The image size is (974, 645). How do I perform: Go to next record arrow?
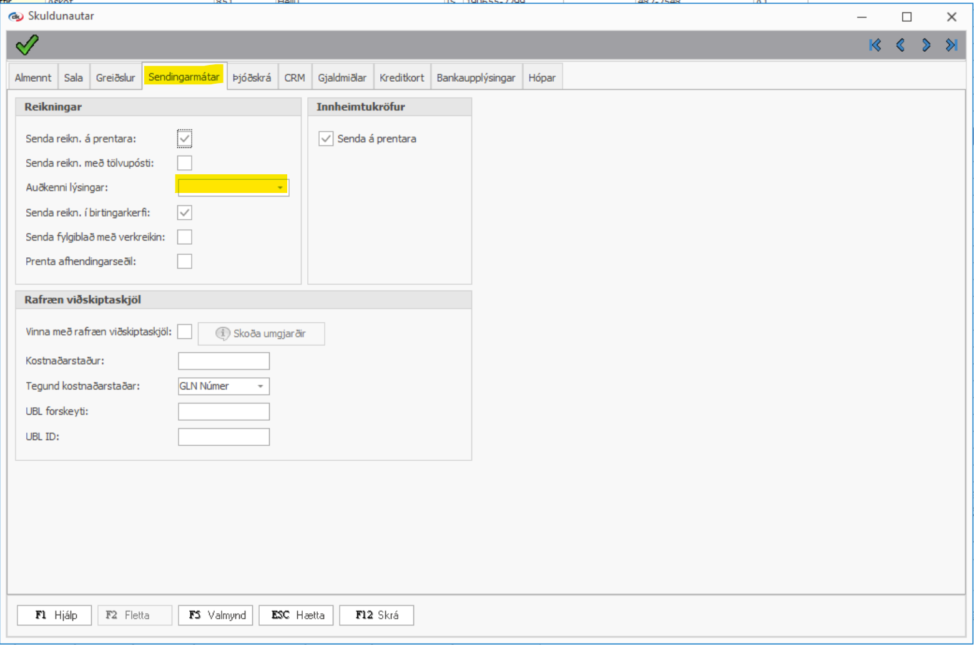[926, 45]
